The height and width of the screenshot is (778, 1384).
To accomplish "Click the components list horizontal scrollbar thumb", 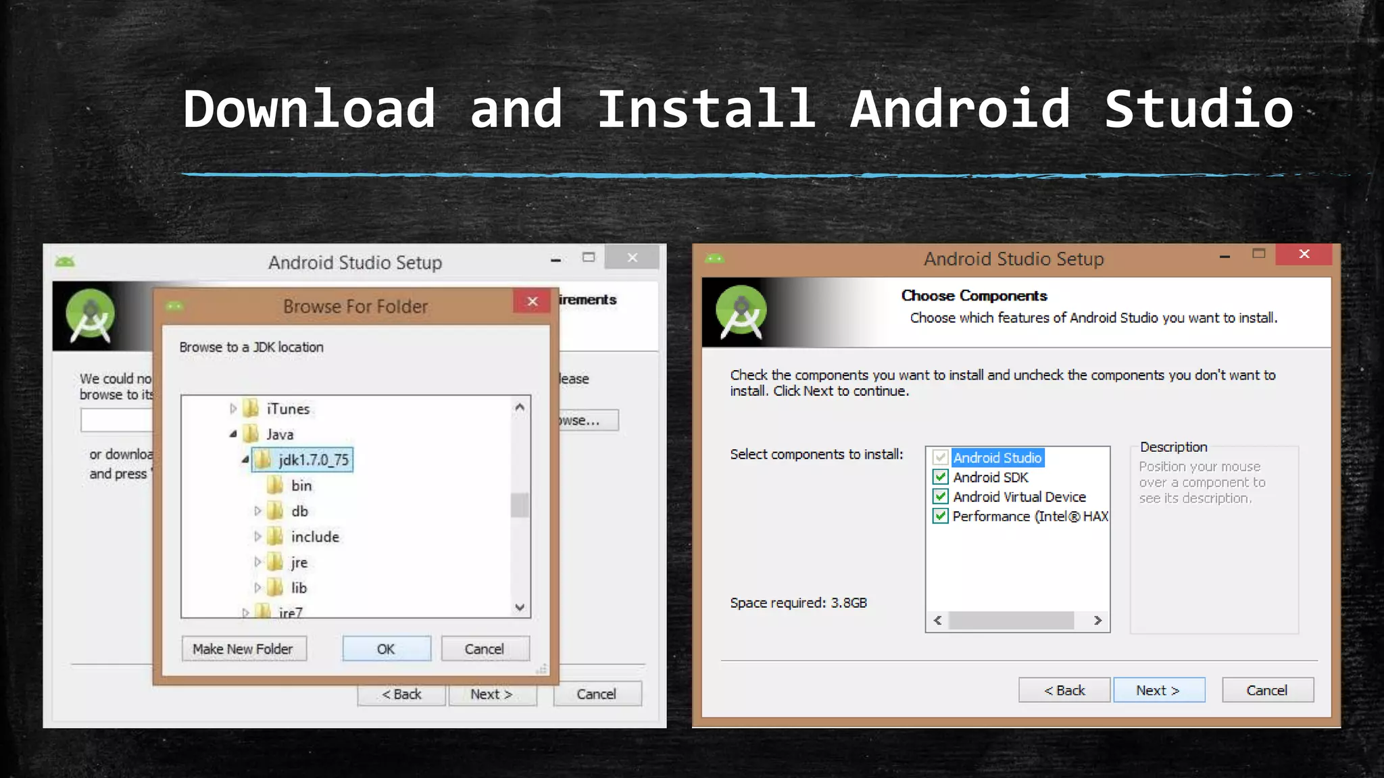I will 1011,620.
